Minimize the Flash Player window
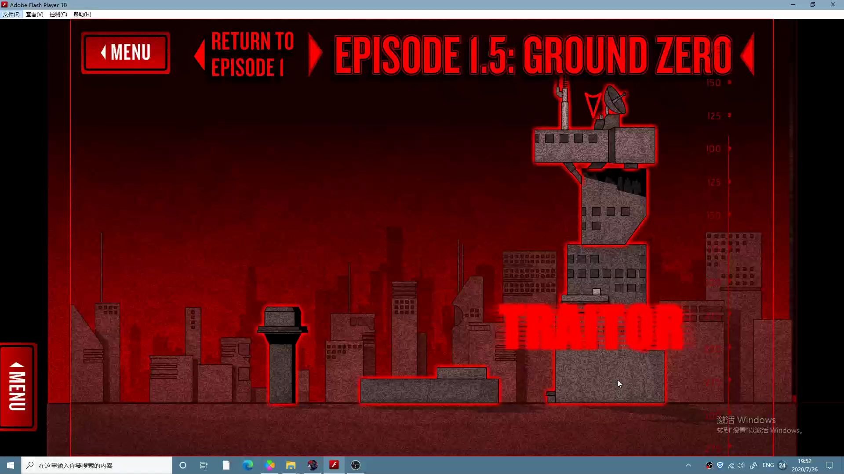The image size is (844, 474). (x=793, y=5)
